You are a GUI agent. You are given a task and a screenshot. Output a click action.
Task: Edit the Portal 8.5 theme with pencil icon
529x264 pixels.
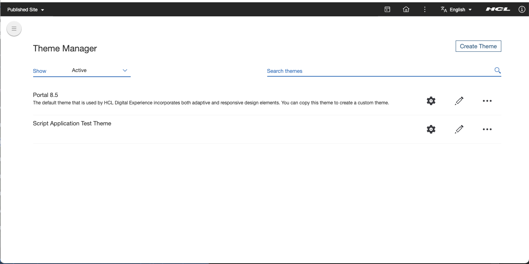pyautogui.click(x=459, y=100)
